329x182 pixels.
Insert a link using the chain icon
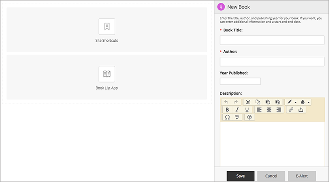(291, 110)
